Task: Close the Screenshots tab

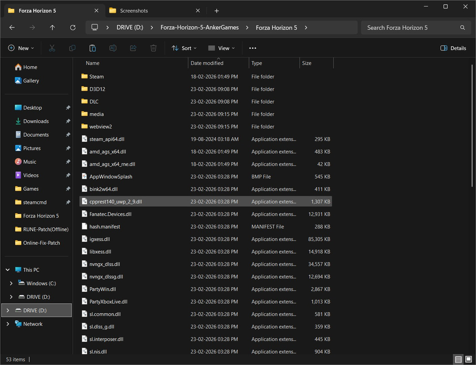Action: [198, 11]
